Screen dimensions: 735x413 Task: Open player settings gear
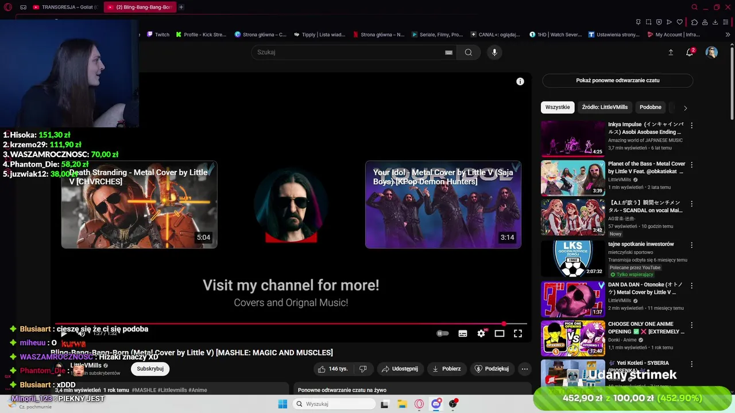(481, 333)
